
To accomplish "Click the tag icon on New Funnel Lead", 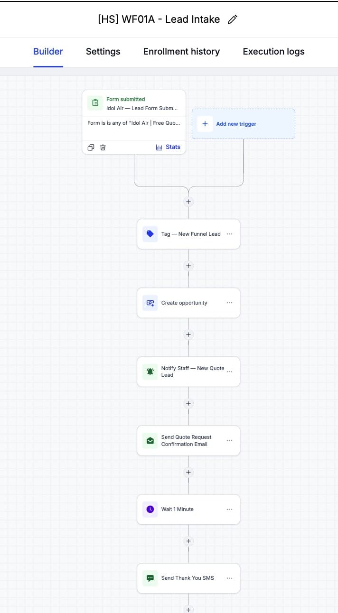I will coord(150,234).
